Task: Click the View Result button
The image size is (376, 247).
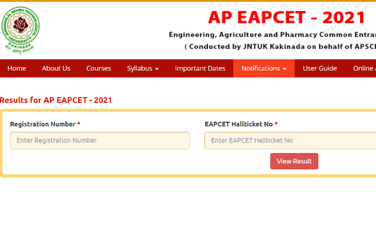Action: click(294, 161)
